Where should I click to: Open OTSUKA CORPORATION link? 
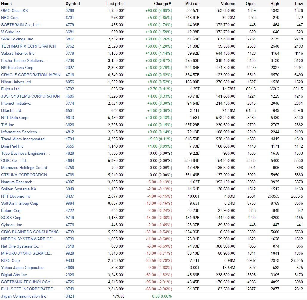24,175
